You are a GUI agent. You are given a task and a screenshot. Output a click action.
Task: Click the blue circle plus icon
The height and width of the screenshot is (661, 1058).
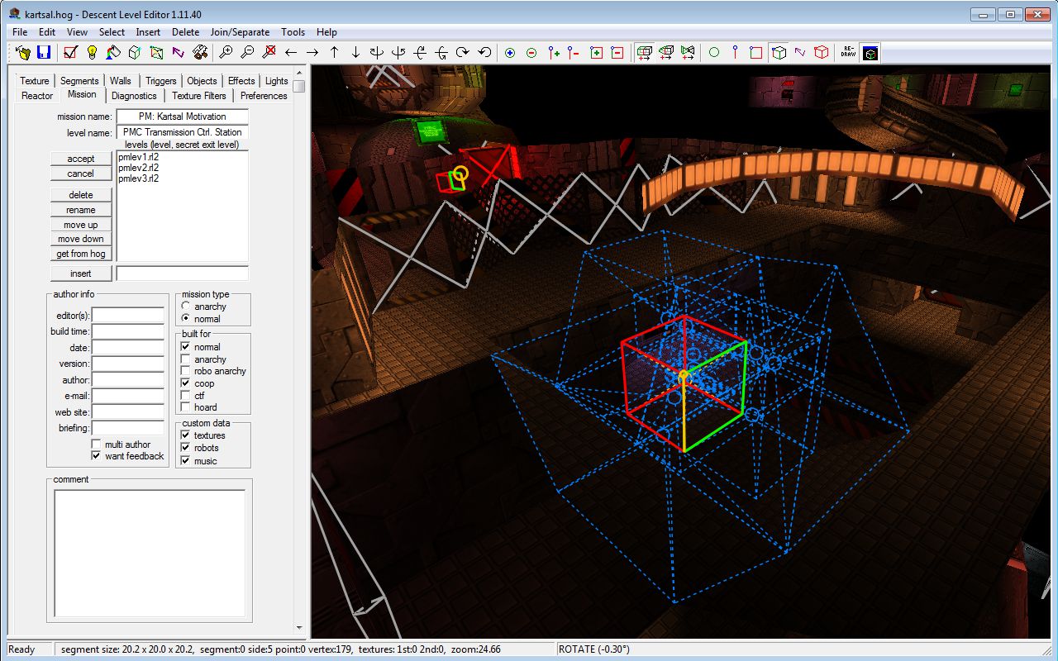tap(510, 53)
